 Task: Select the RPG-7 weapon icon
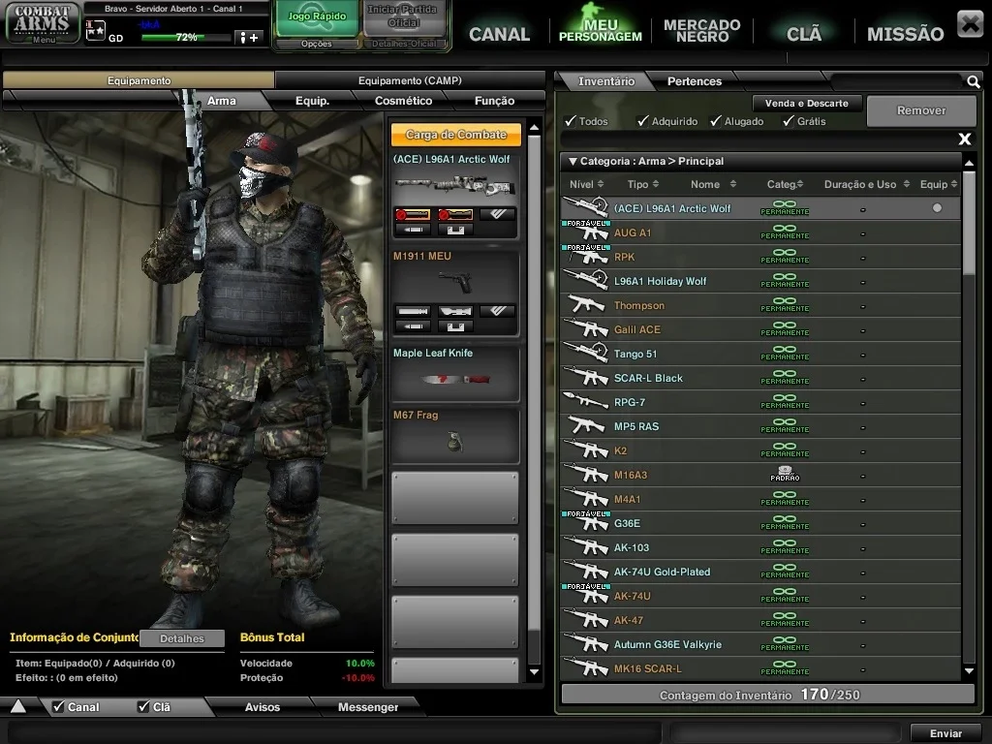pyautogui.click(x=585, y=402)
